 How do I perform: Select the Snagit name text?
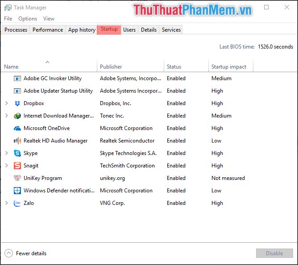(31, 166)
